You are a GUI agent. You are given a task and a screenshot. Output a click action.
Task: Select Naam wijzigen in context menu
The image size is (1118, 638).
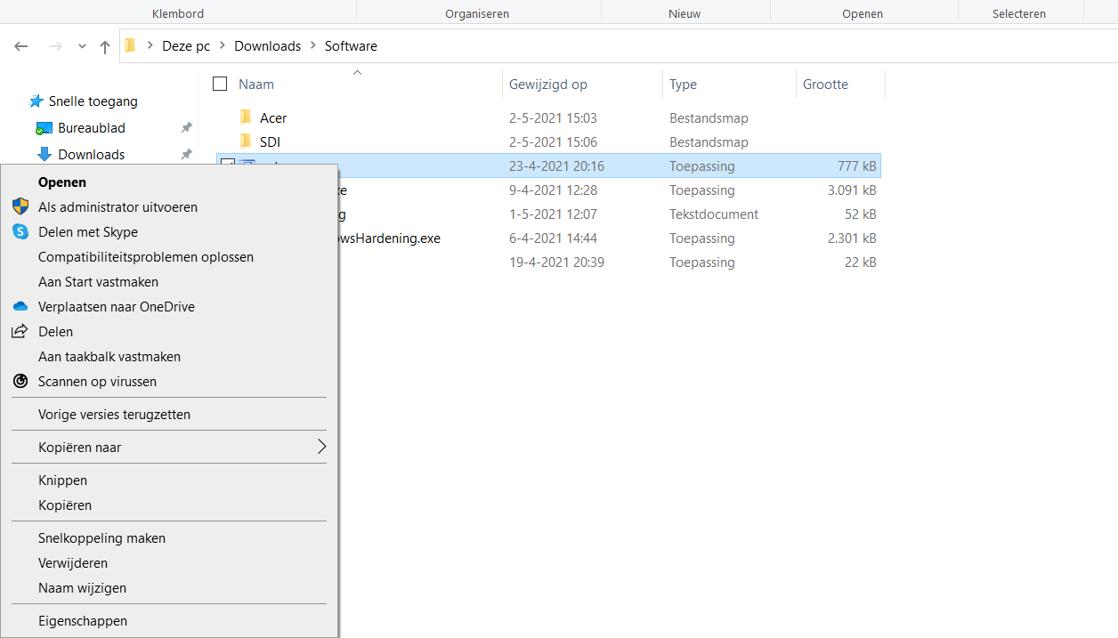tap(82, 588)
